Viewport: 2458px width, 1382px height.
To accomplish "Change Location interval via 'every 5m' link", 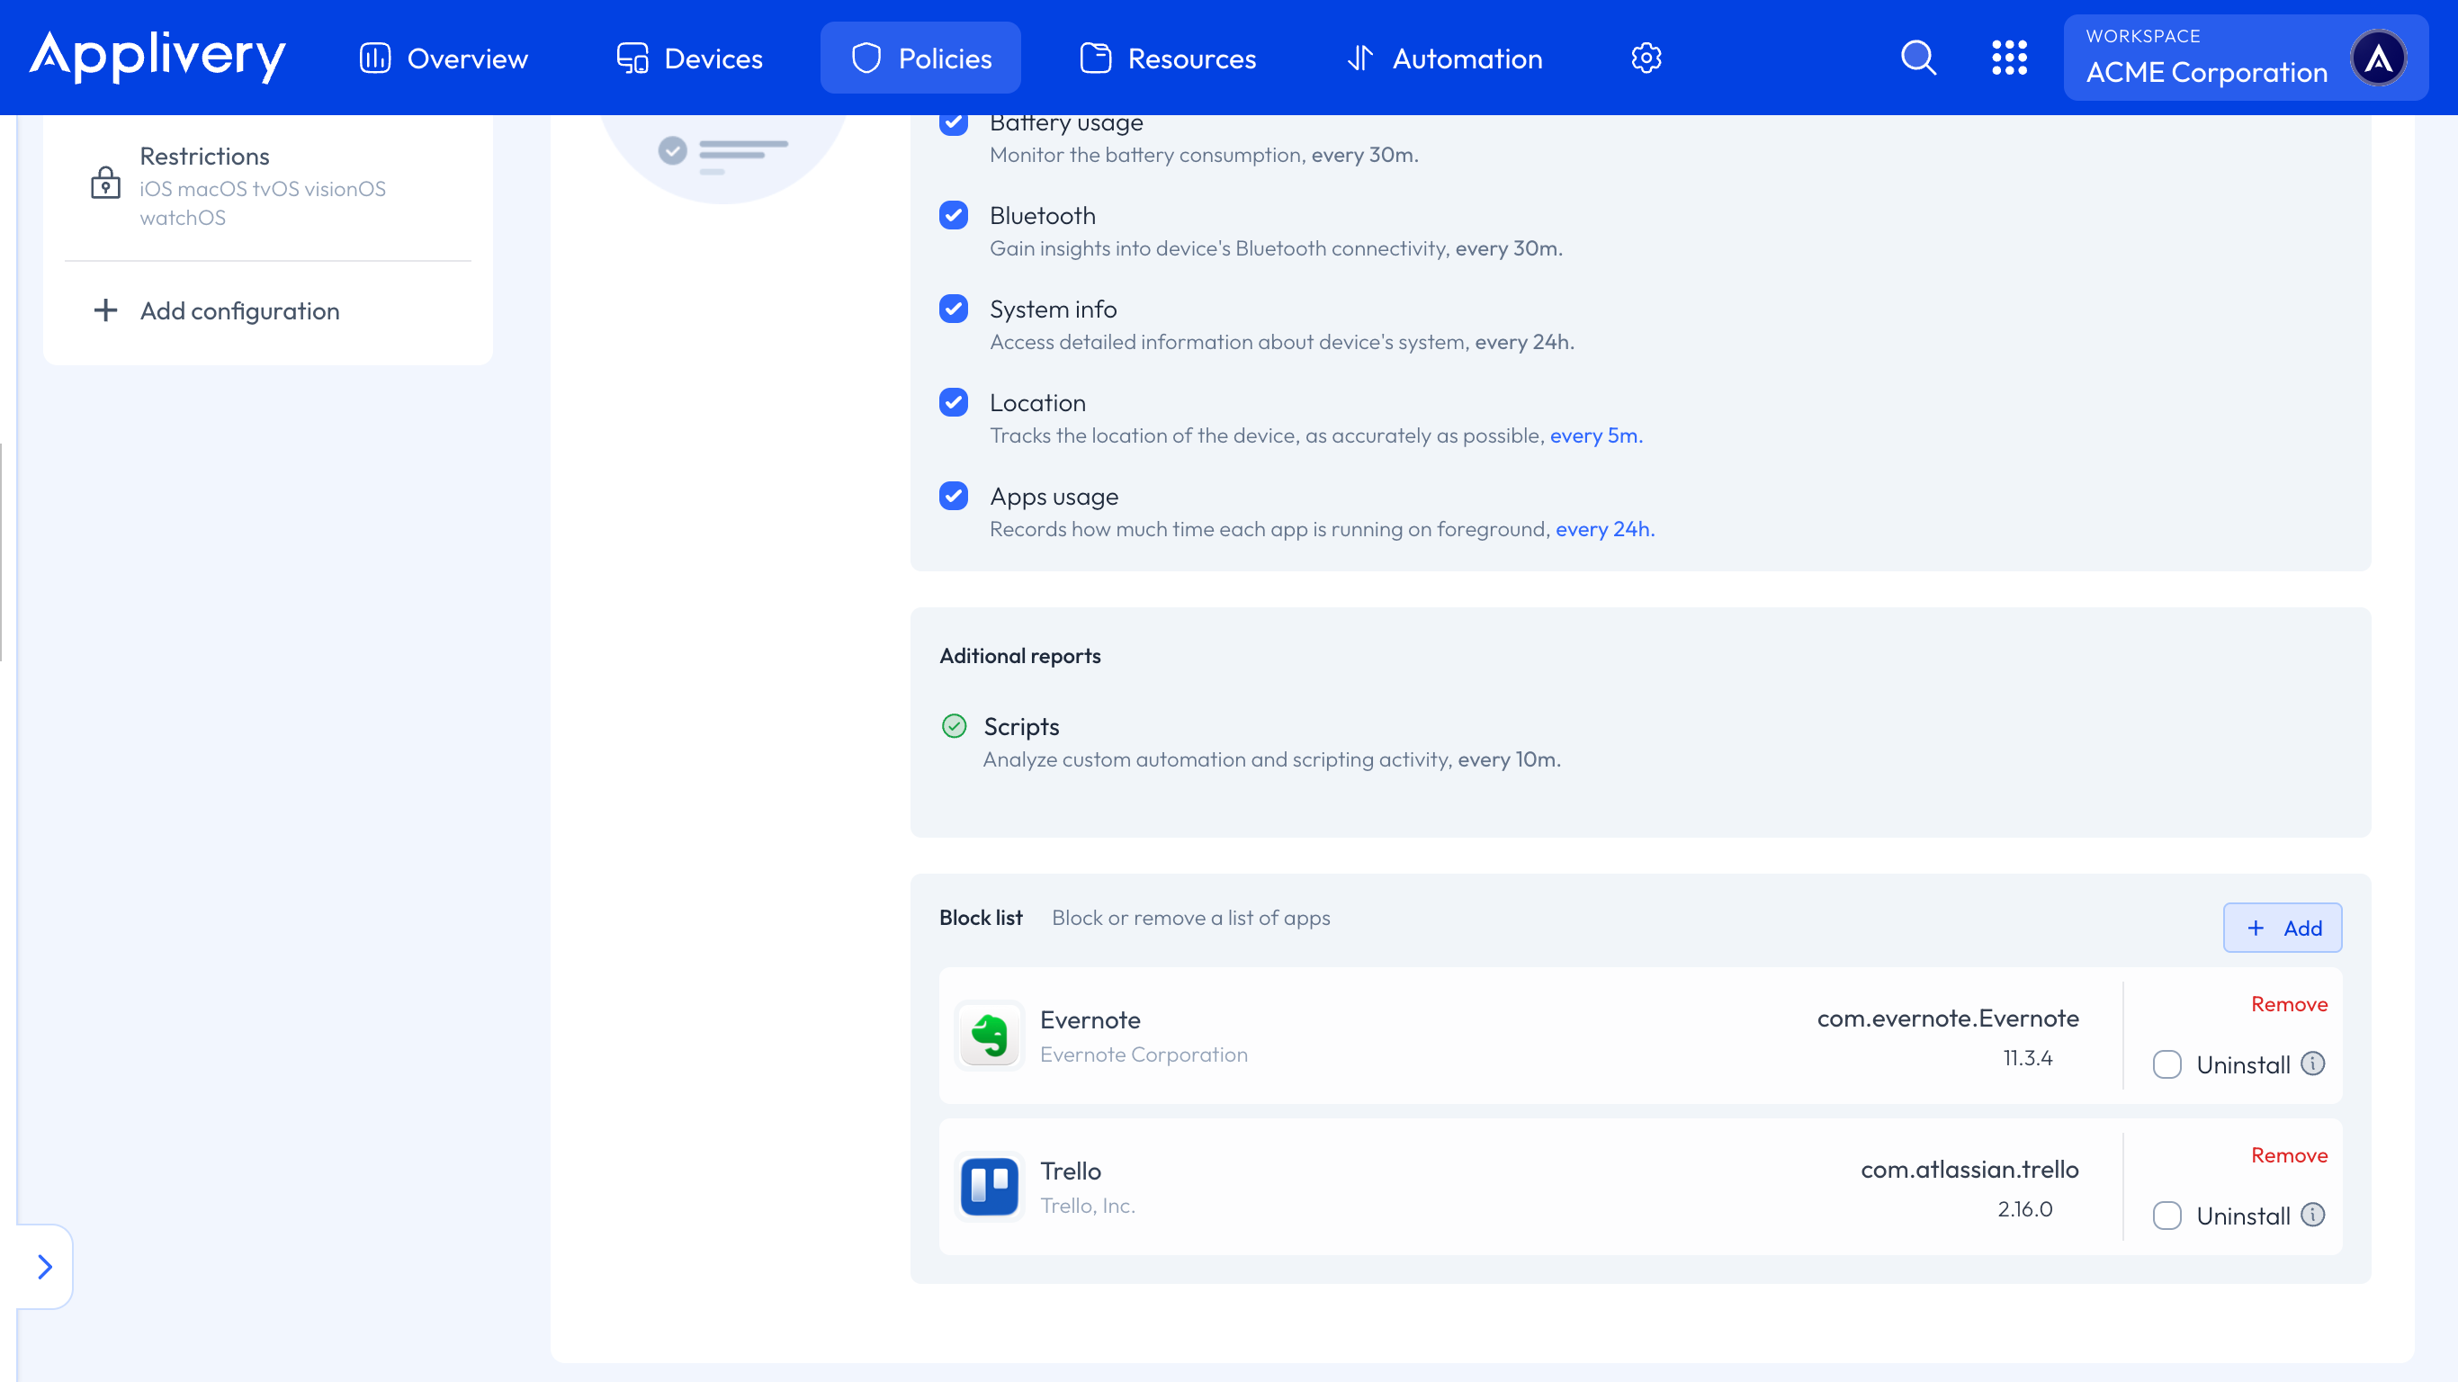I will (x=1595, y=436).
